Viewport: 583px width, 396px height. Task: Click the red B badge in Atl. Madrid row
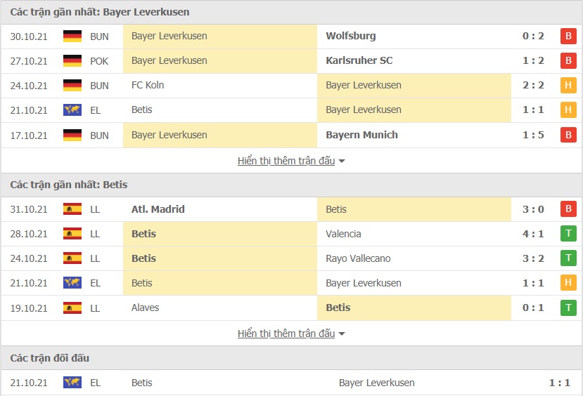[x=568, y=209]
